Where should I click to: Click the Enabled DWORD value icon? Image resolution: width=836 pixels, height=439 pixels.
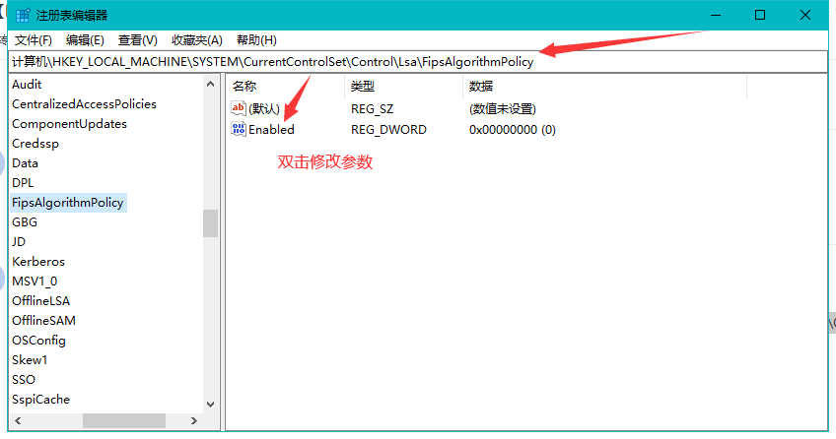[x=238, y=129]
